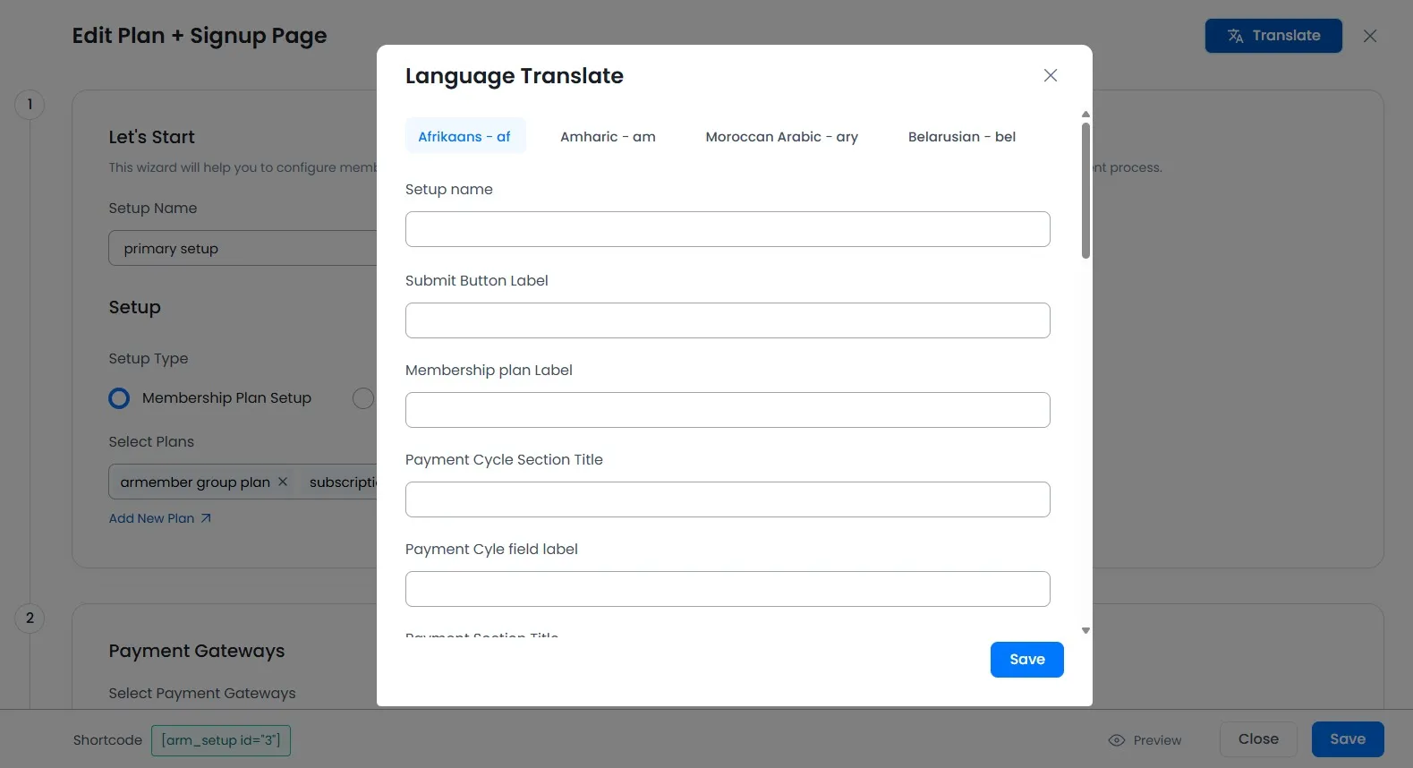Click the Add New Plan arrow icon

pos(206,518)
